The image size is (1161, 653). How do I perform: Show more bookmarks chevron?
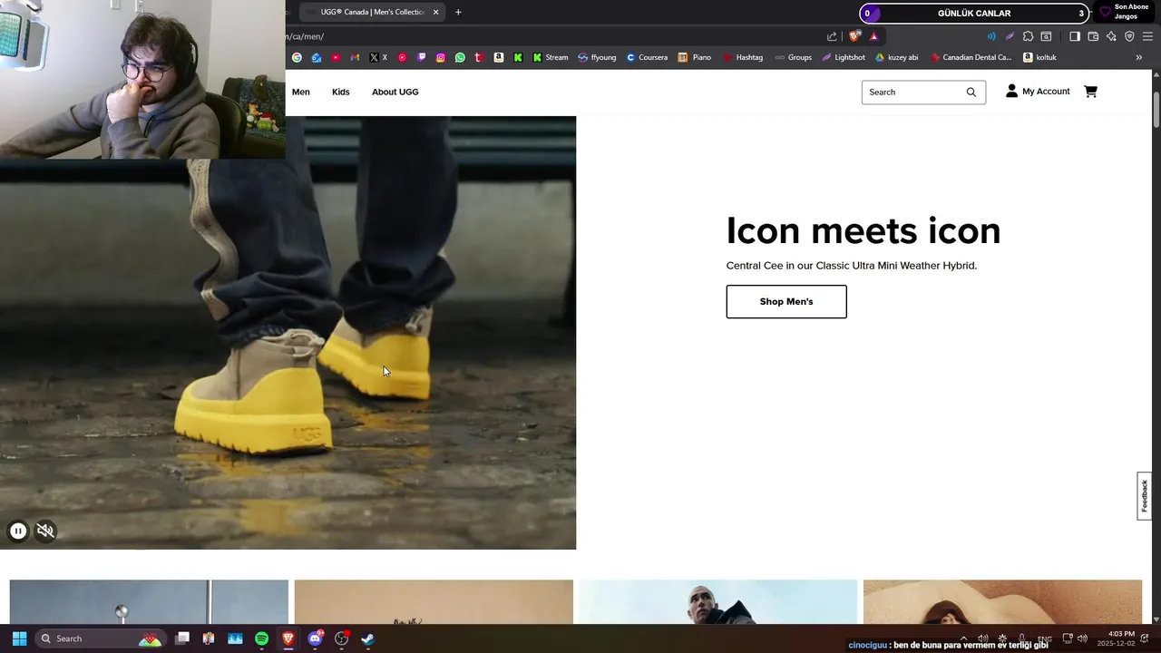(1139, 57)
